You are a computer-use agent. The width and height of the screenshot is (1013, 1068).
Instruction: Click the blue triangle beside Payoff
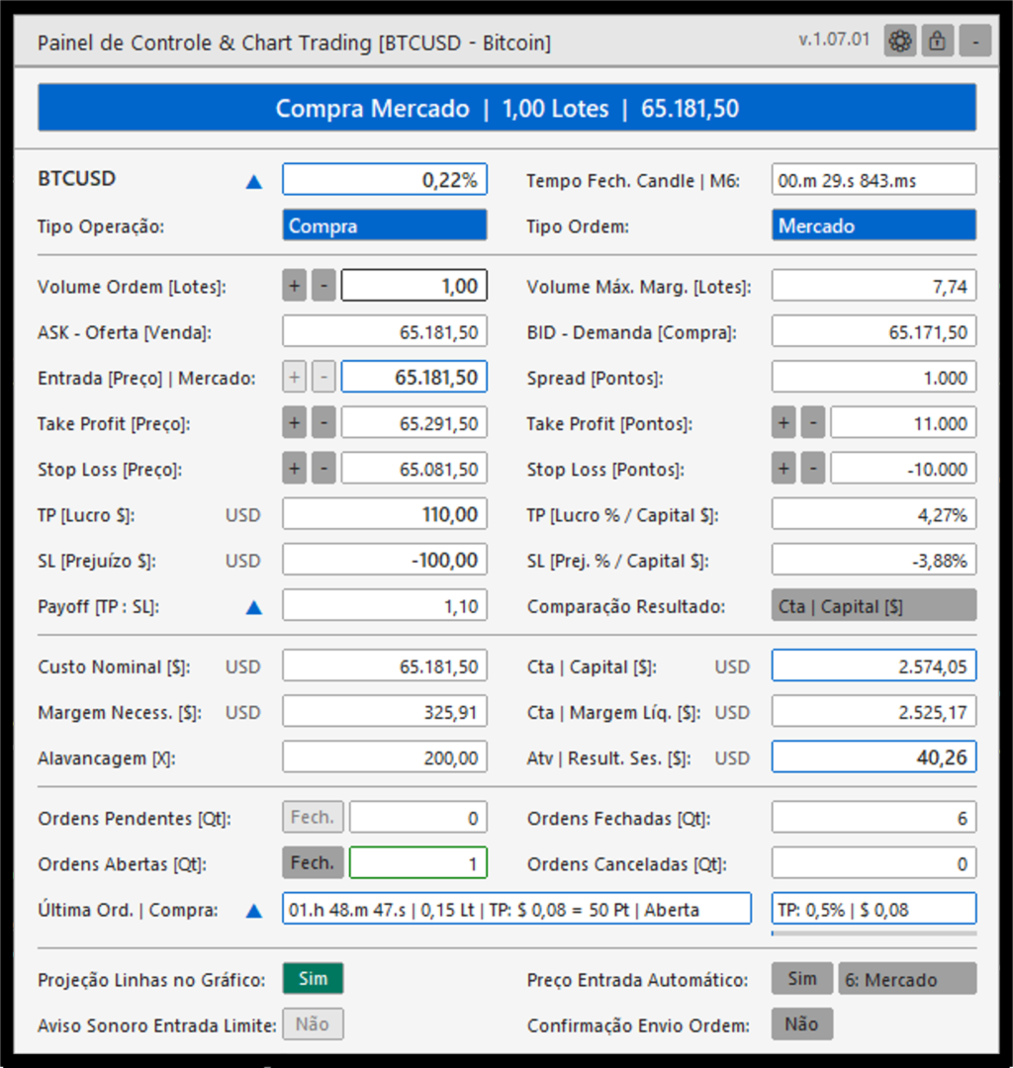(x=253, y=607)
